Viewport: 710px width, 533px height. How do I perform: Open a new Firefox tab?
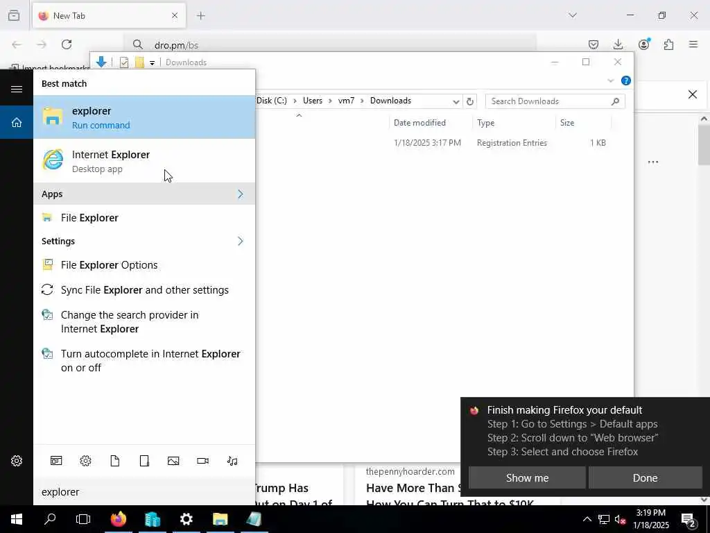click(x=201, y=16)
